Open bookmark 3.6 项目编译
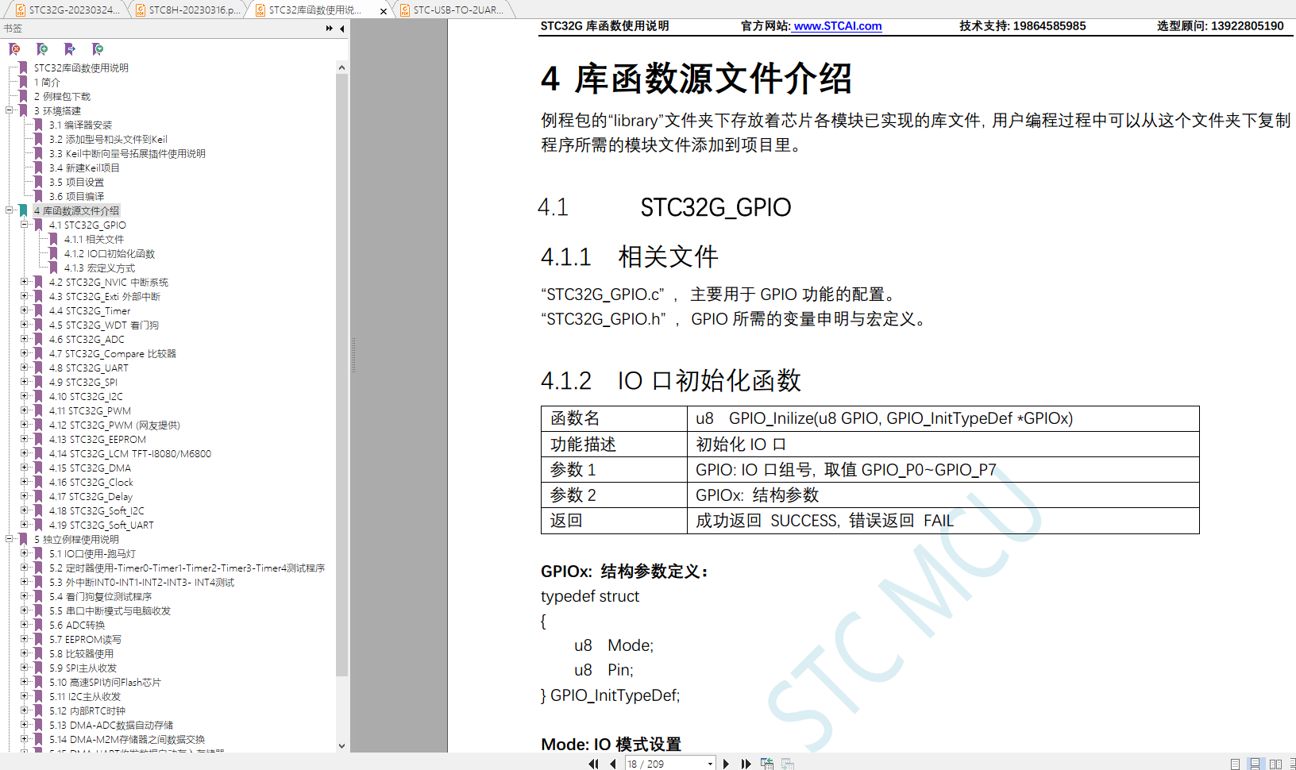 tap(76, 197)
